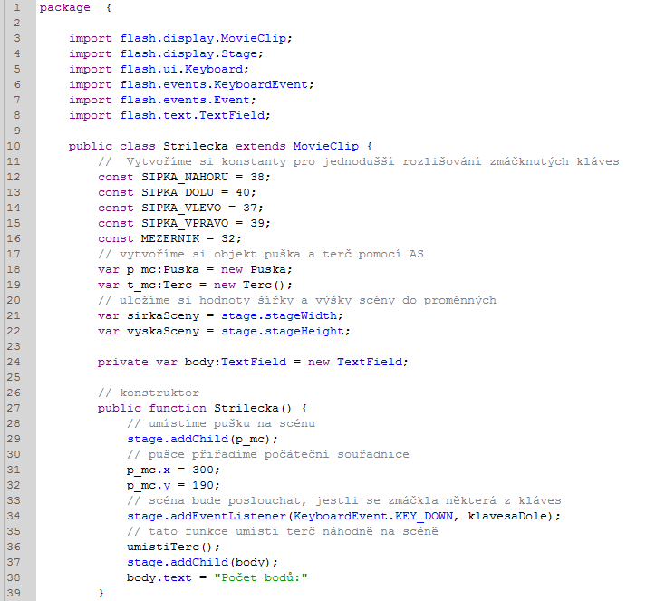Click the value 38 on line 12

[x=257, y=178]
